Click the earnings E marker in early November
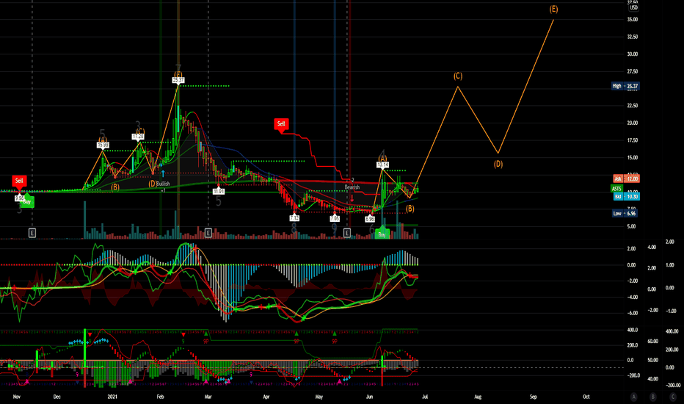684x404 pixels. 32,233
